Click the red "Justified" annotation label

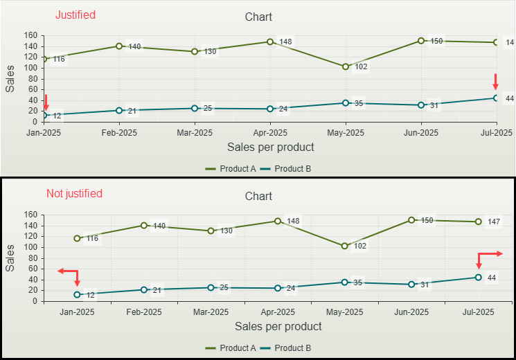[75, 15]
